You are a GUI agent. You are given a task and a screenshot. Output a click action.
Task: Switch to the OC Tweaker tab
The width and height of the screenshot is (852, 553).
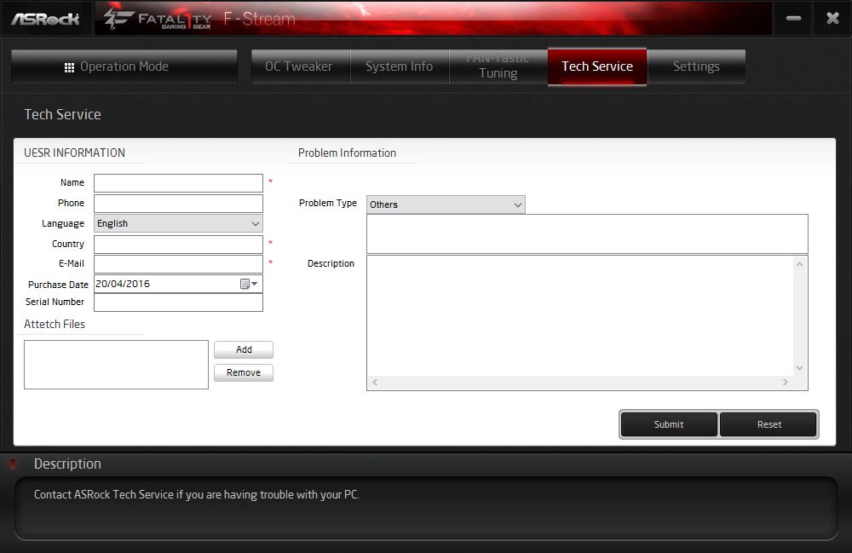pyautogui.click(x=298, y=66)
